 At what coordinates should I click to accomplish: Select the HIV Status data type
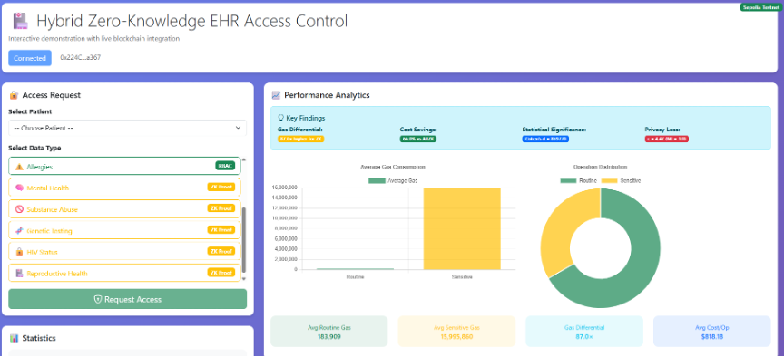[124, 252]
